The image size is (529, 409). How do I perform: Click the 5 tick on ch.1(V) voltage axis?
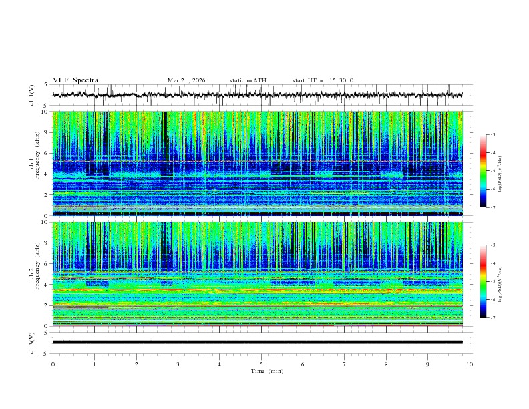[47, 84]
